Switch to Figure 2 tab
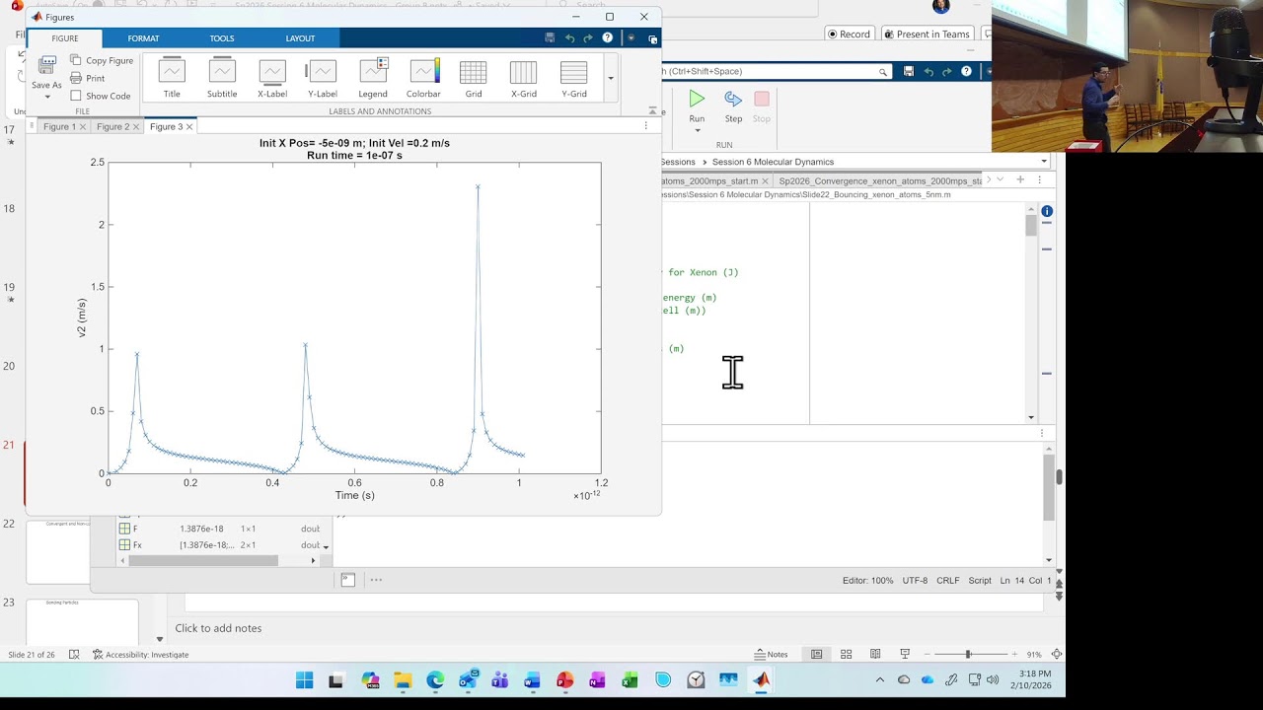 (112, 126)
